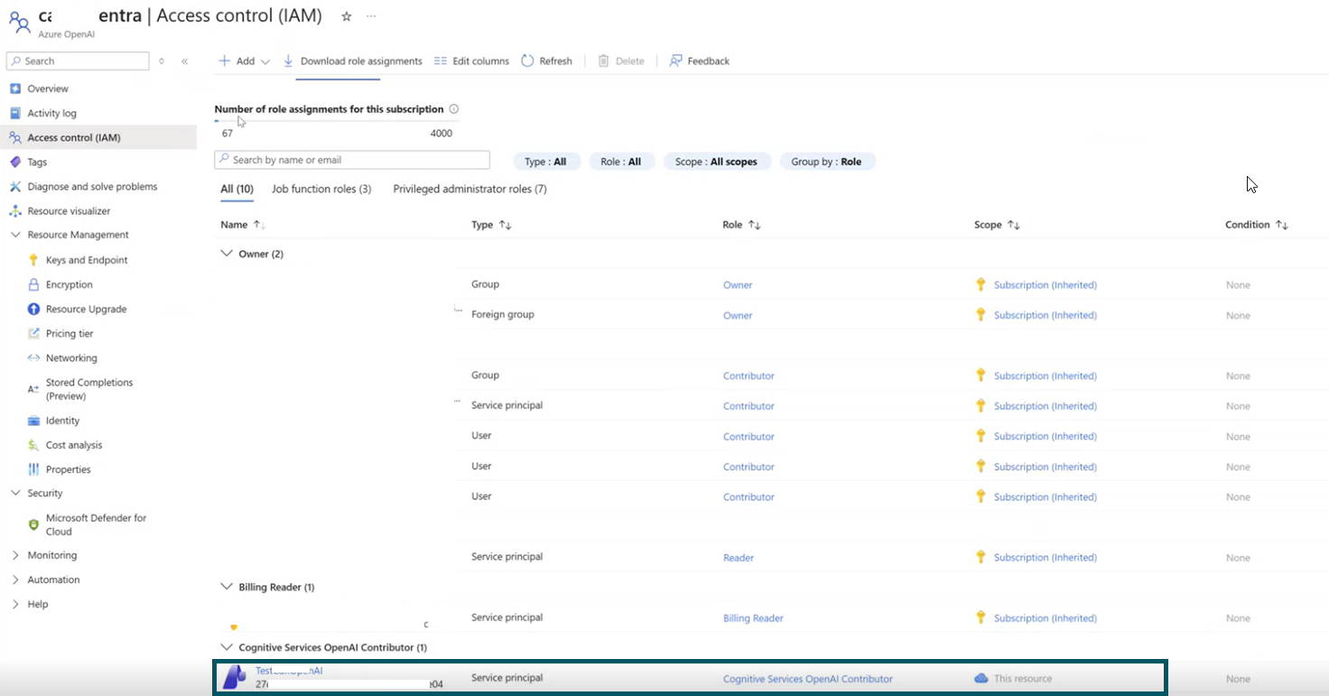The height and width of the screenshot is (696, 1329).
Task: Click the Group by : Role filter pill
Action: coord(826,162)
